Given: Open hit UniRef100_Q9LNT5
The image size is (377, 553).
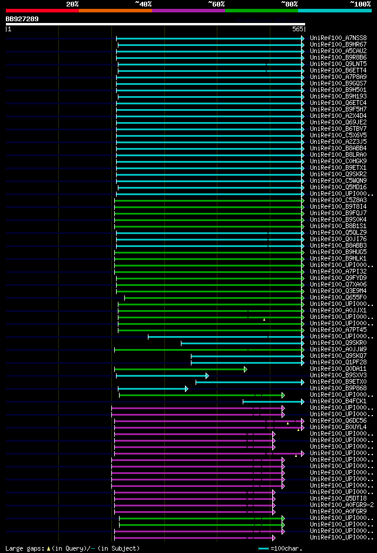Looking at the screenshot, I should click(338, 64).
